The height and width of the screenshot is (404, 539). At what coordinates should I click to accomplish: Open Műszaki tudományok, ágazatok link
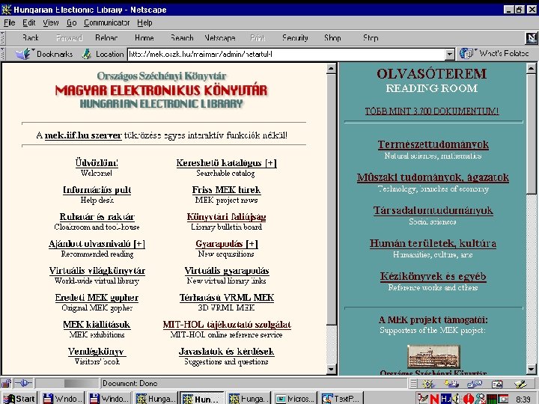[x=433, y=177]
